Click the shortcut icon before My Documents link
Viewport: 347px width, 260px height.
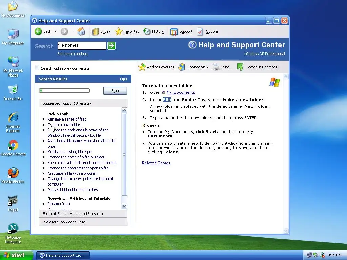point(163,92)
